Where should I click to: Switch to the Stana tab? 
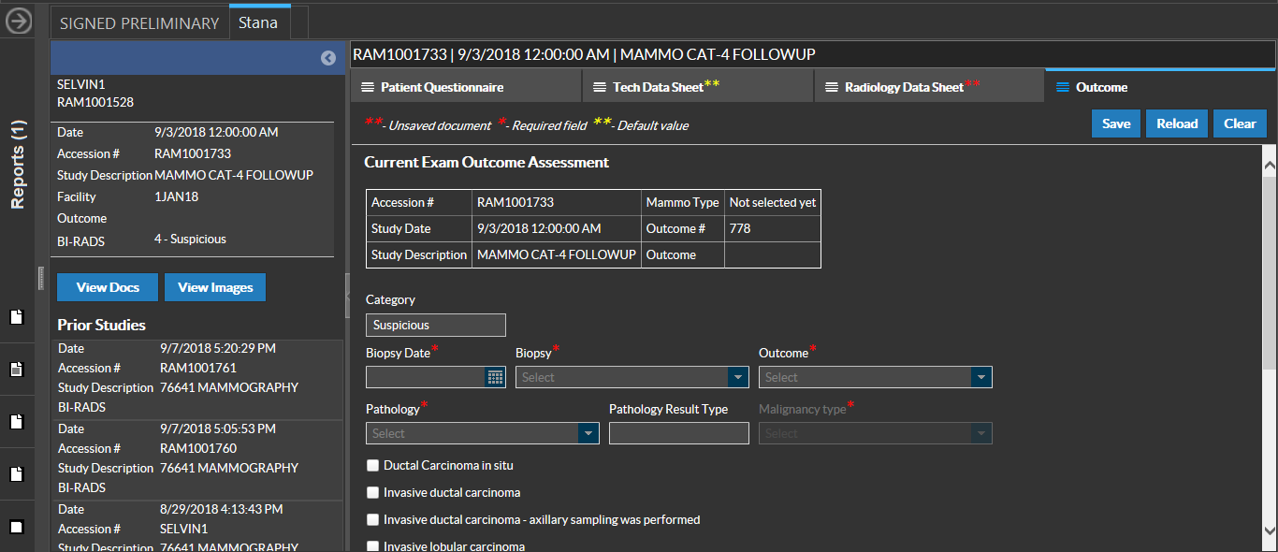coord(258,22)
